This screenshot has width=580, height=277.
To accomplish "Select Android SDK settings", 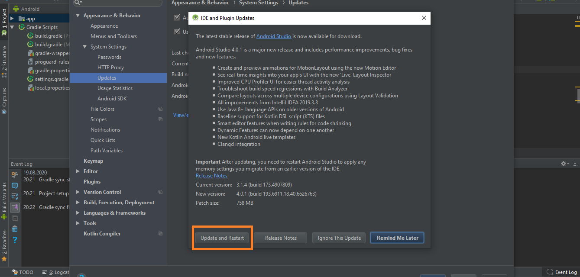I will [112, 99].
